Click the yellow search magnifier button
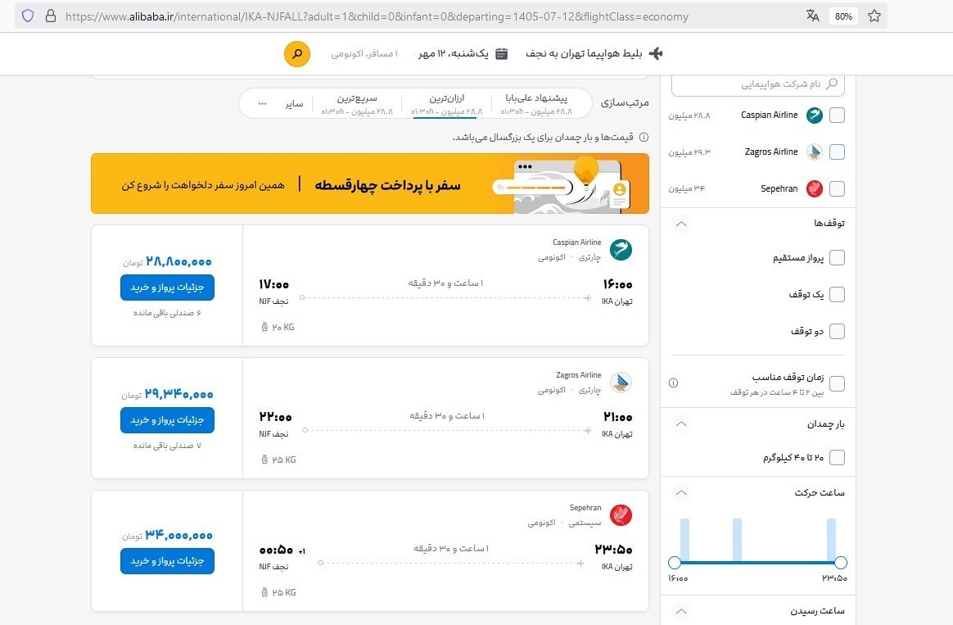The width and height of the screenshot is (953, 625). (x=297, y=54)
